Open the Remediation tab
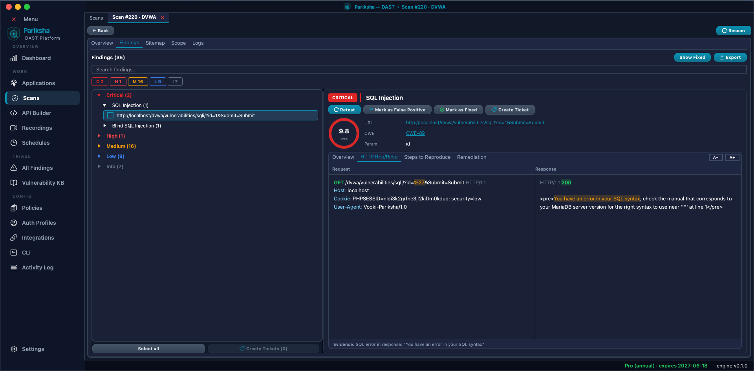 [x=472, y=157]
